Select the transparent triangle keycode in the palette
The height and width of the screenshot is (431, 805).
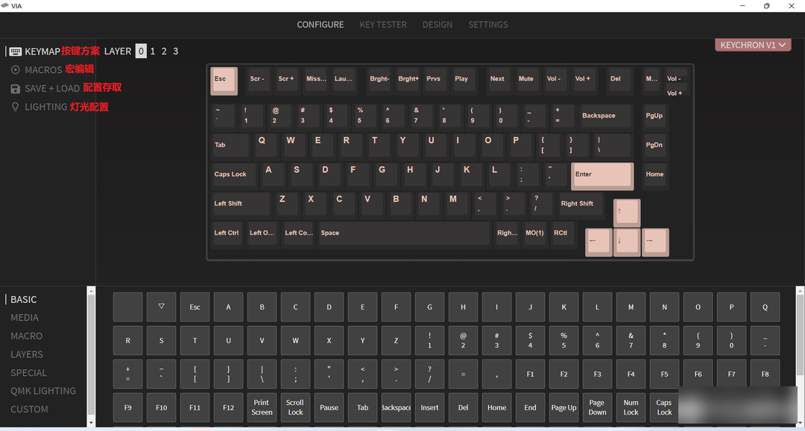click(161, 307)
